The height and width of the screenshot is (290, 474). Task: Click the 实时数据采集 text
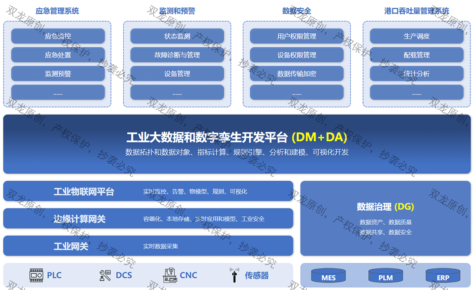[x=161, y=246]
